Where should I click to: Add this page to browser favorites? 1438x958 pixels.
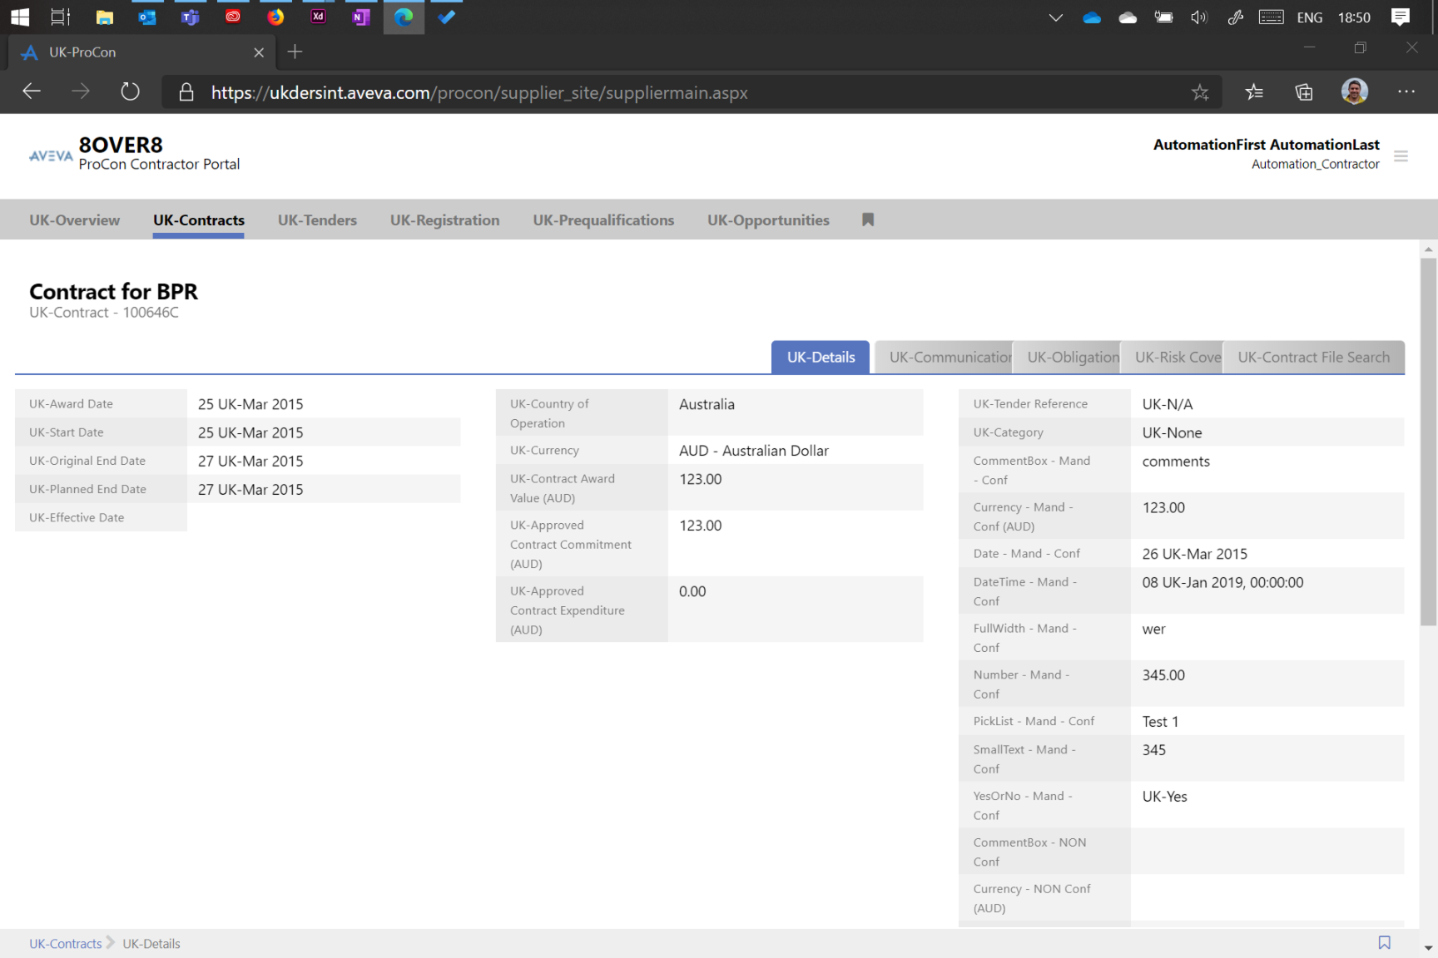point(1199,92)
